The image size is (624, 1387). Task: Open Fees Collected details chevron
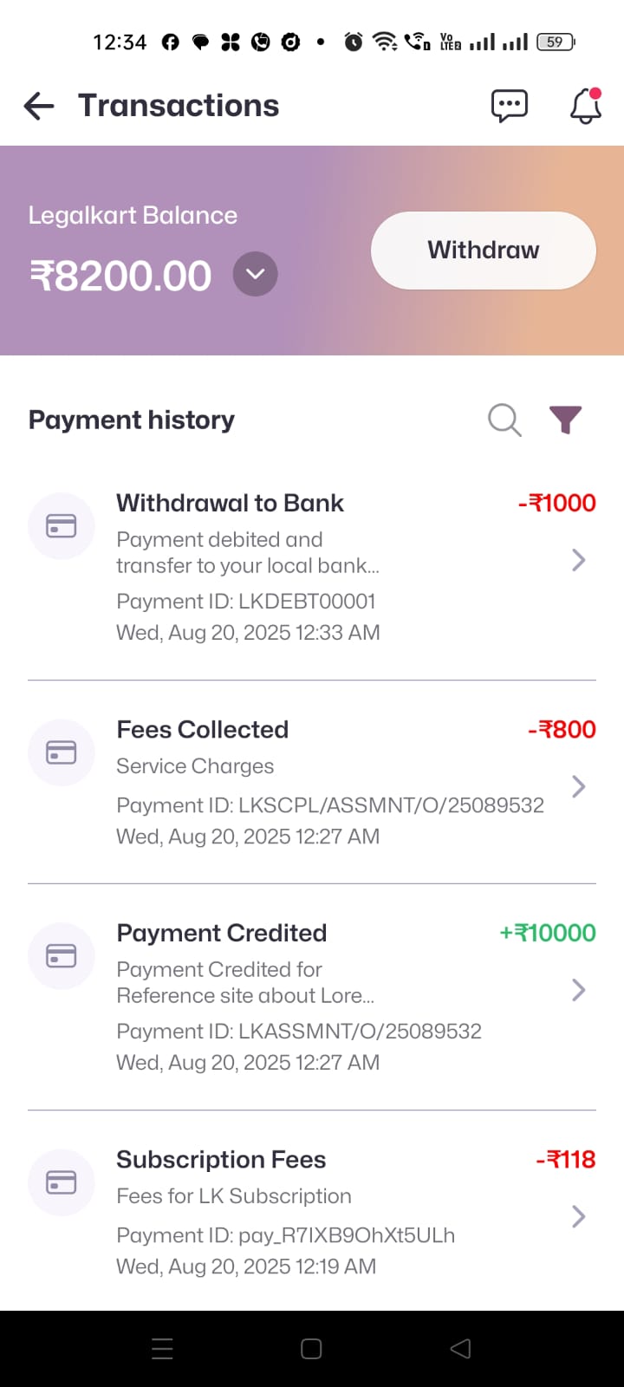click(x=579, y=786)
